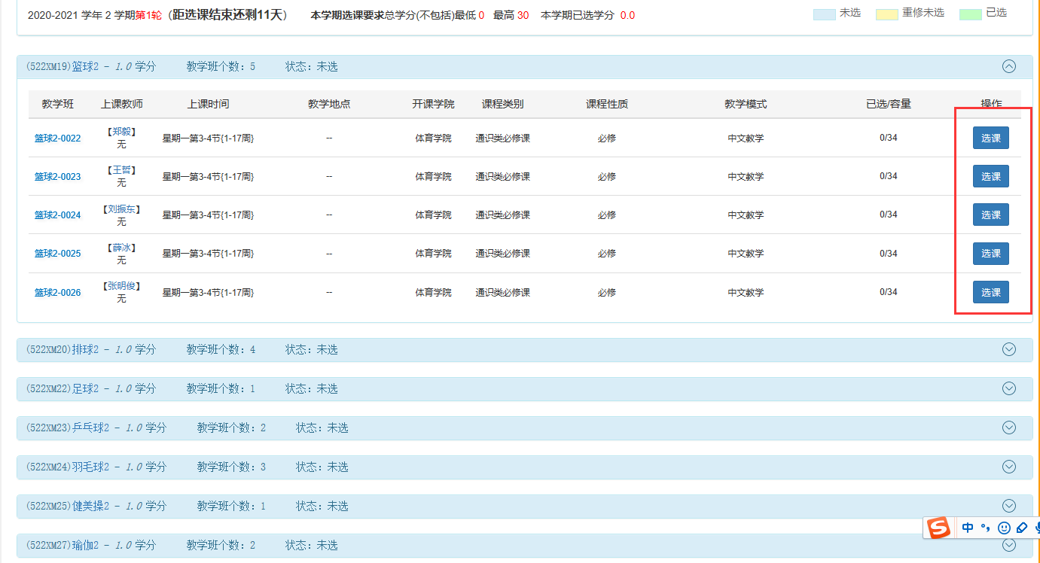The image size is (1040, 563).
Task: Expand the 健美操2 course row
Action: (1009, 506)
